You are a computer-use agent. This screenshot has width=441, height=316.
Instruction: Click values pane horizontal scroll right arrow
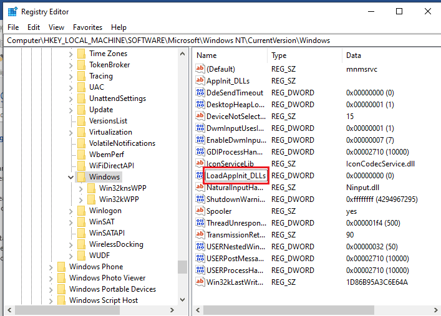point(435,310)
